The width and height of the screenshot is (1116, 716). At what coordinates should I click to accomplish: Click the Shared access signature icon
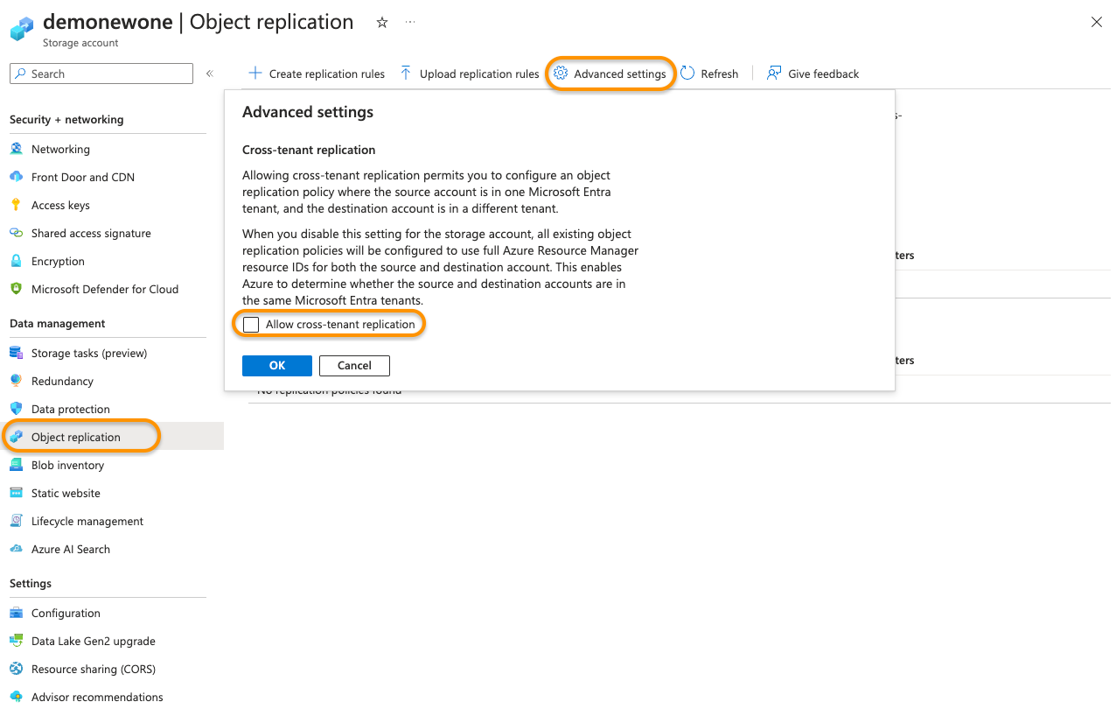click(x=16, y=233)
